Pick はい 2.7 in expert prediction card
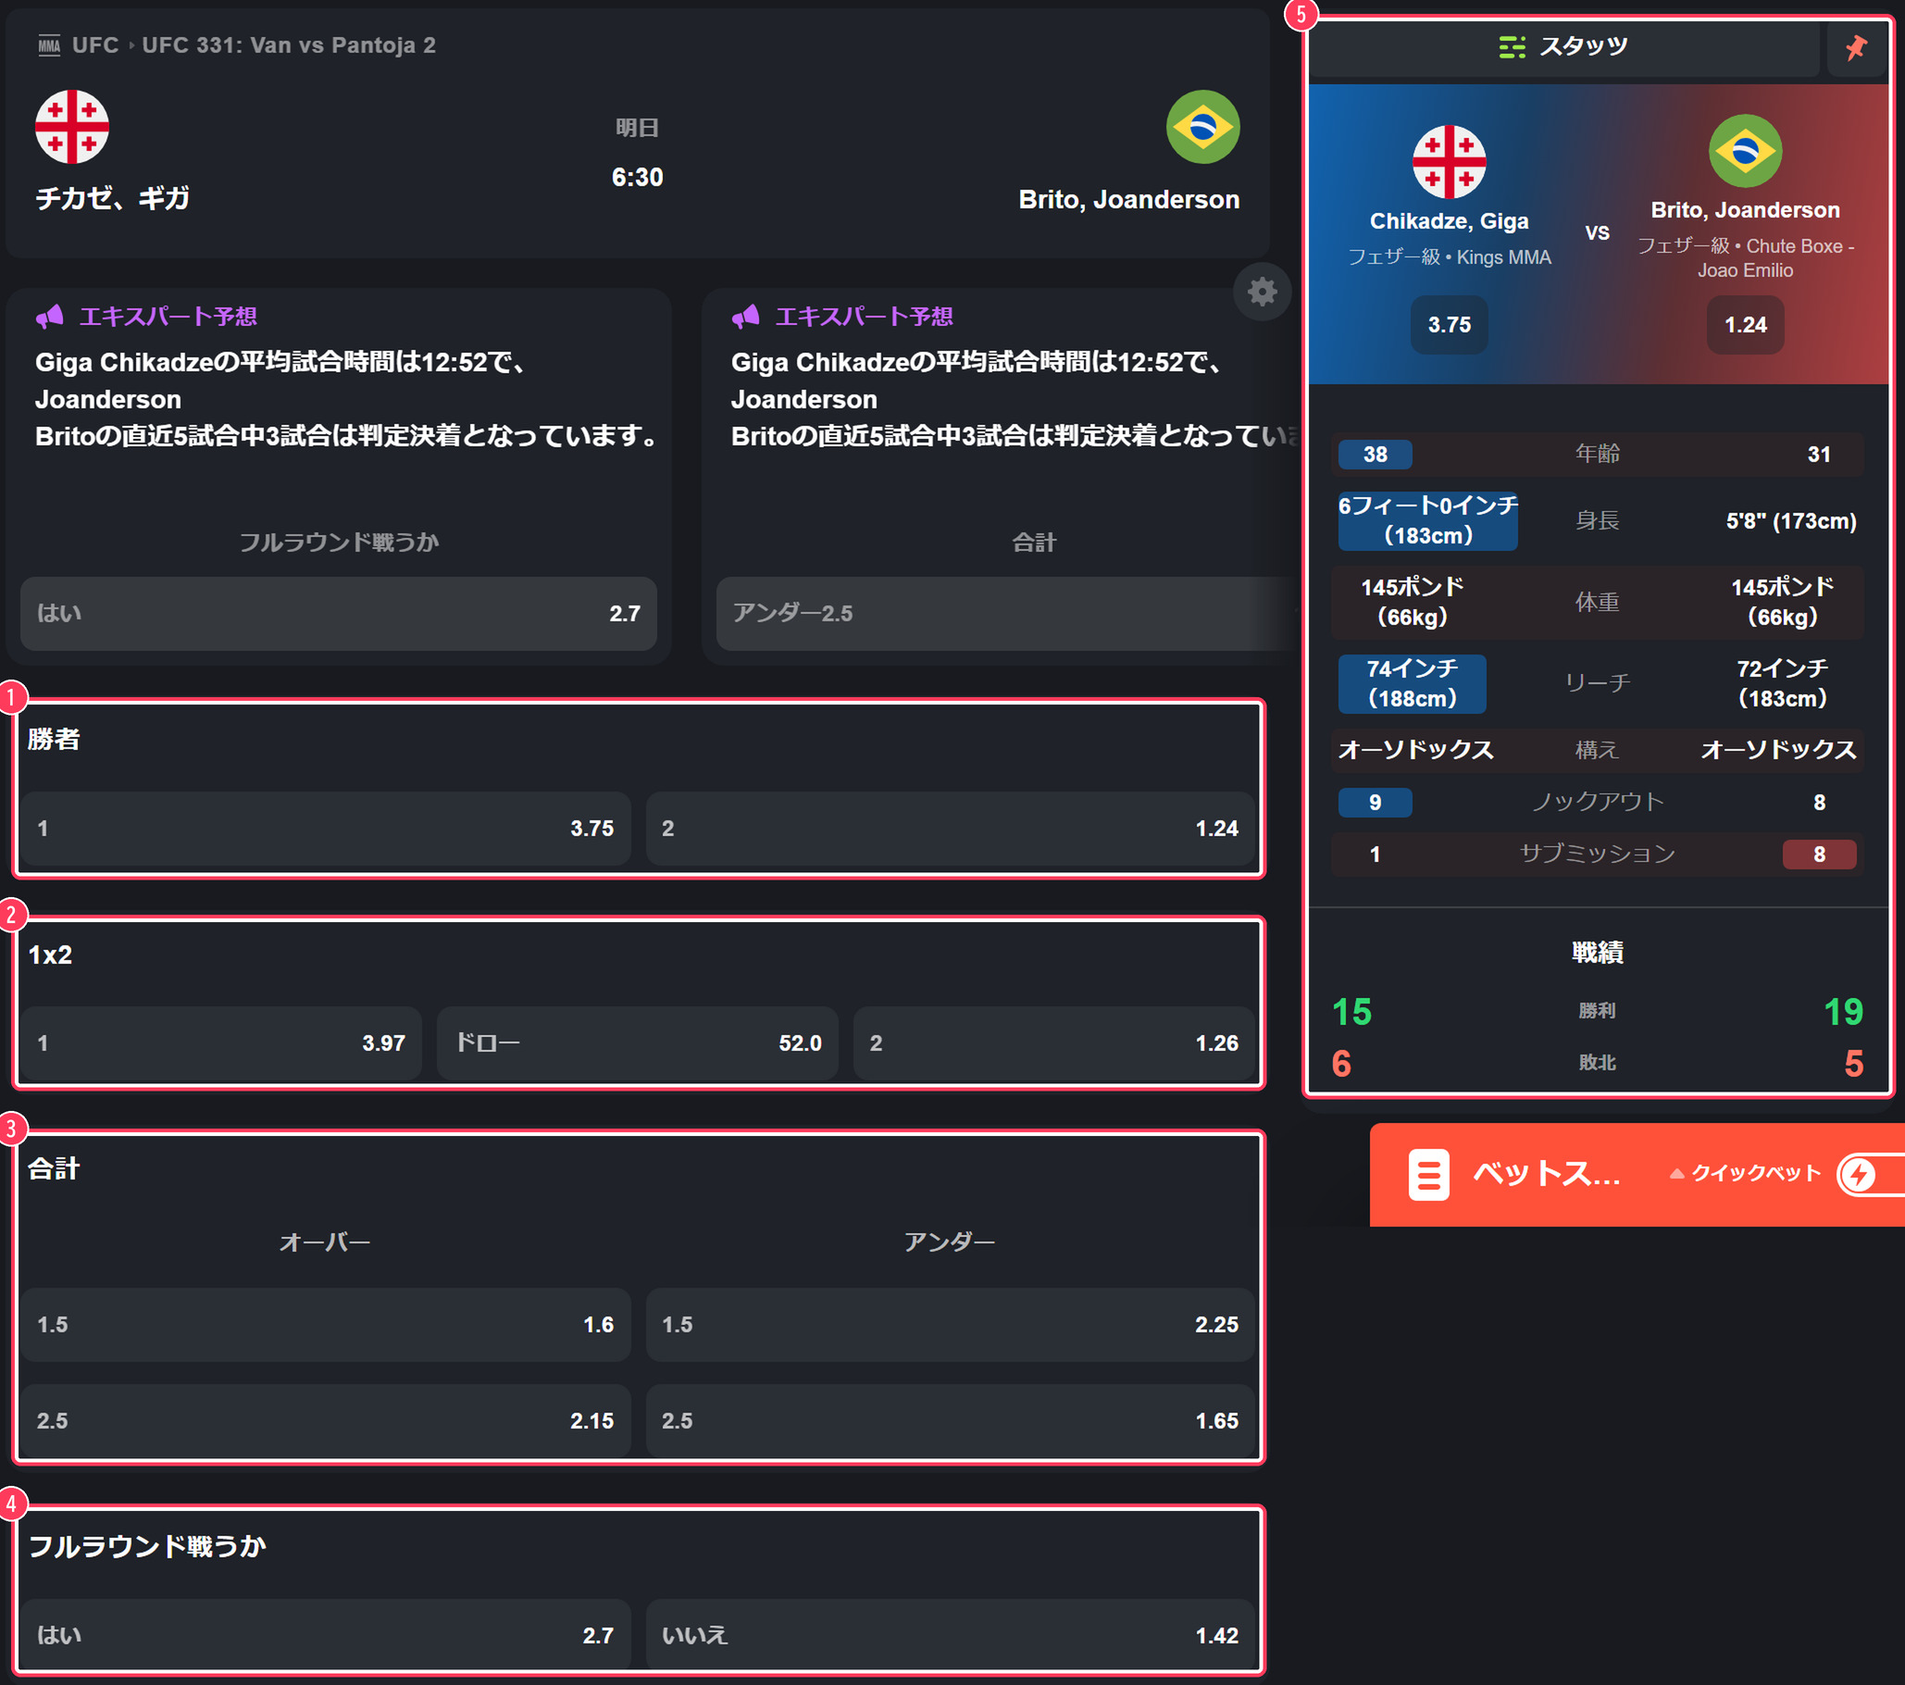The height and width of the screenshot is (1685, 1905). [x=338, y=613]
